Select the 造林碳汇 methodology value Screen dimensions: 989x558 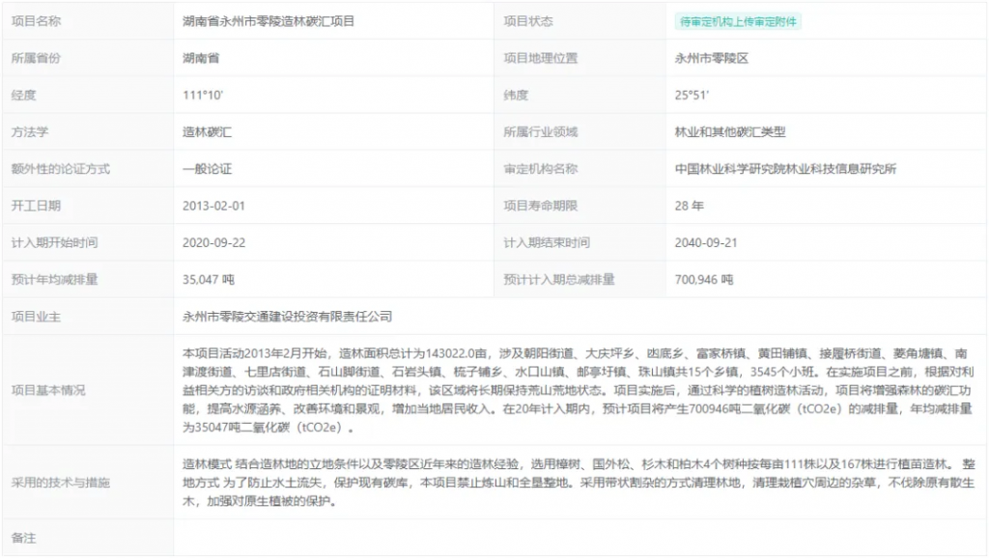click(x=207, y=131)
